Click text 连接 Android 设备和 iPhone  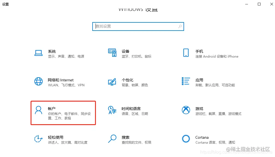pos(217,57)
